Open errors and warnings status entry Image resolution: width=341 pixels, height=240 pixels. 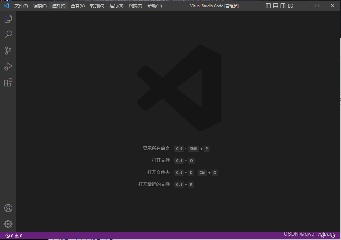tap(14, 236)
